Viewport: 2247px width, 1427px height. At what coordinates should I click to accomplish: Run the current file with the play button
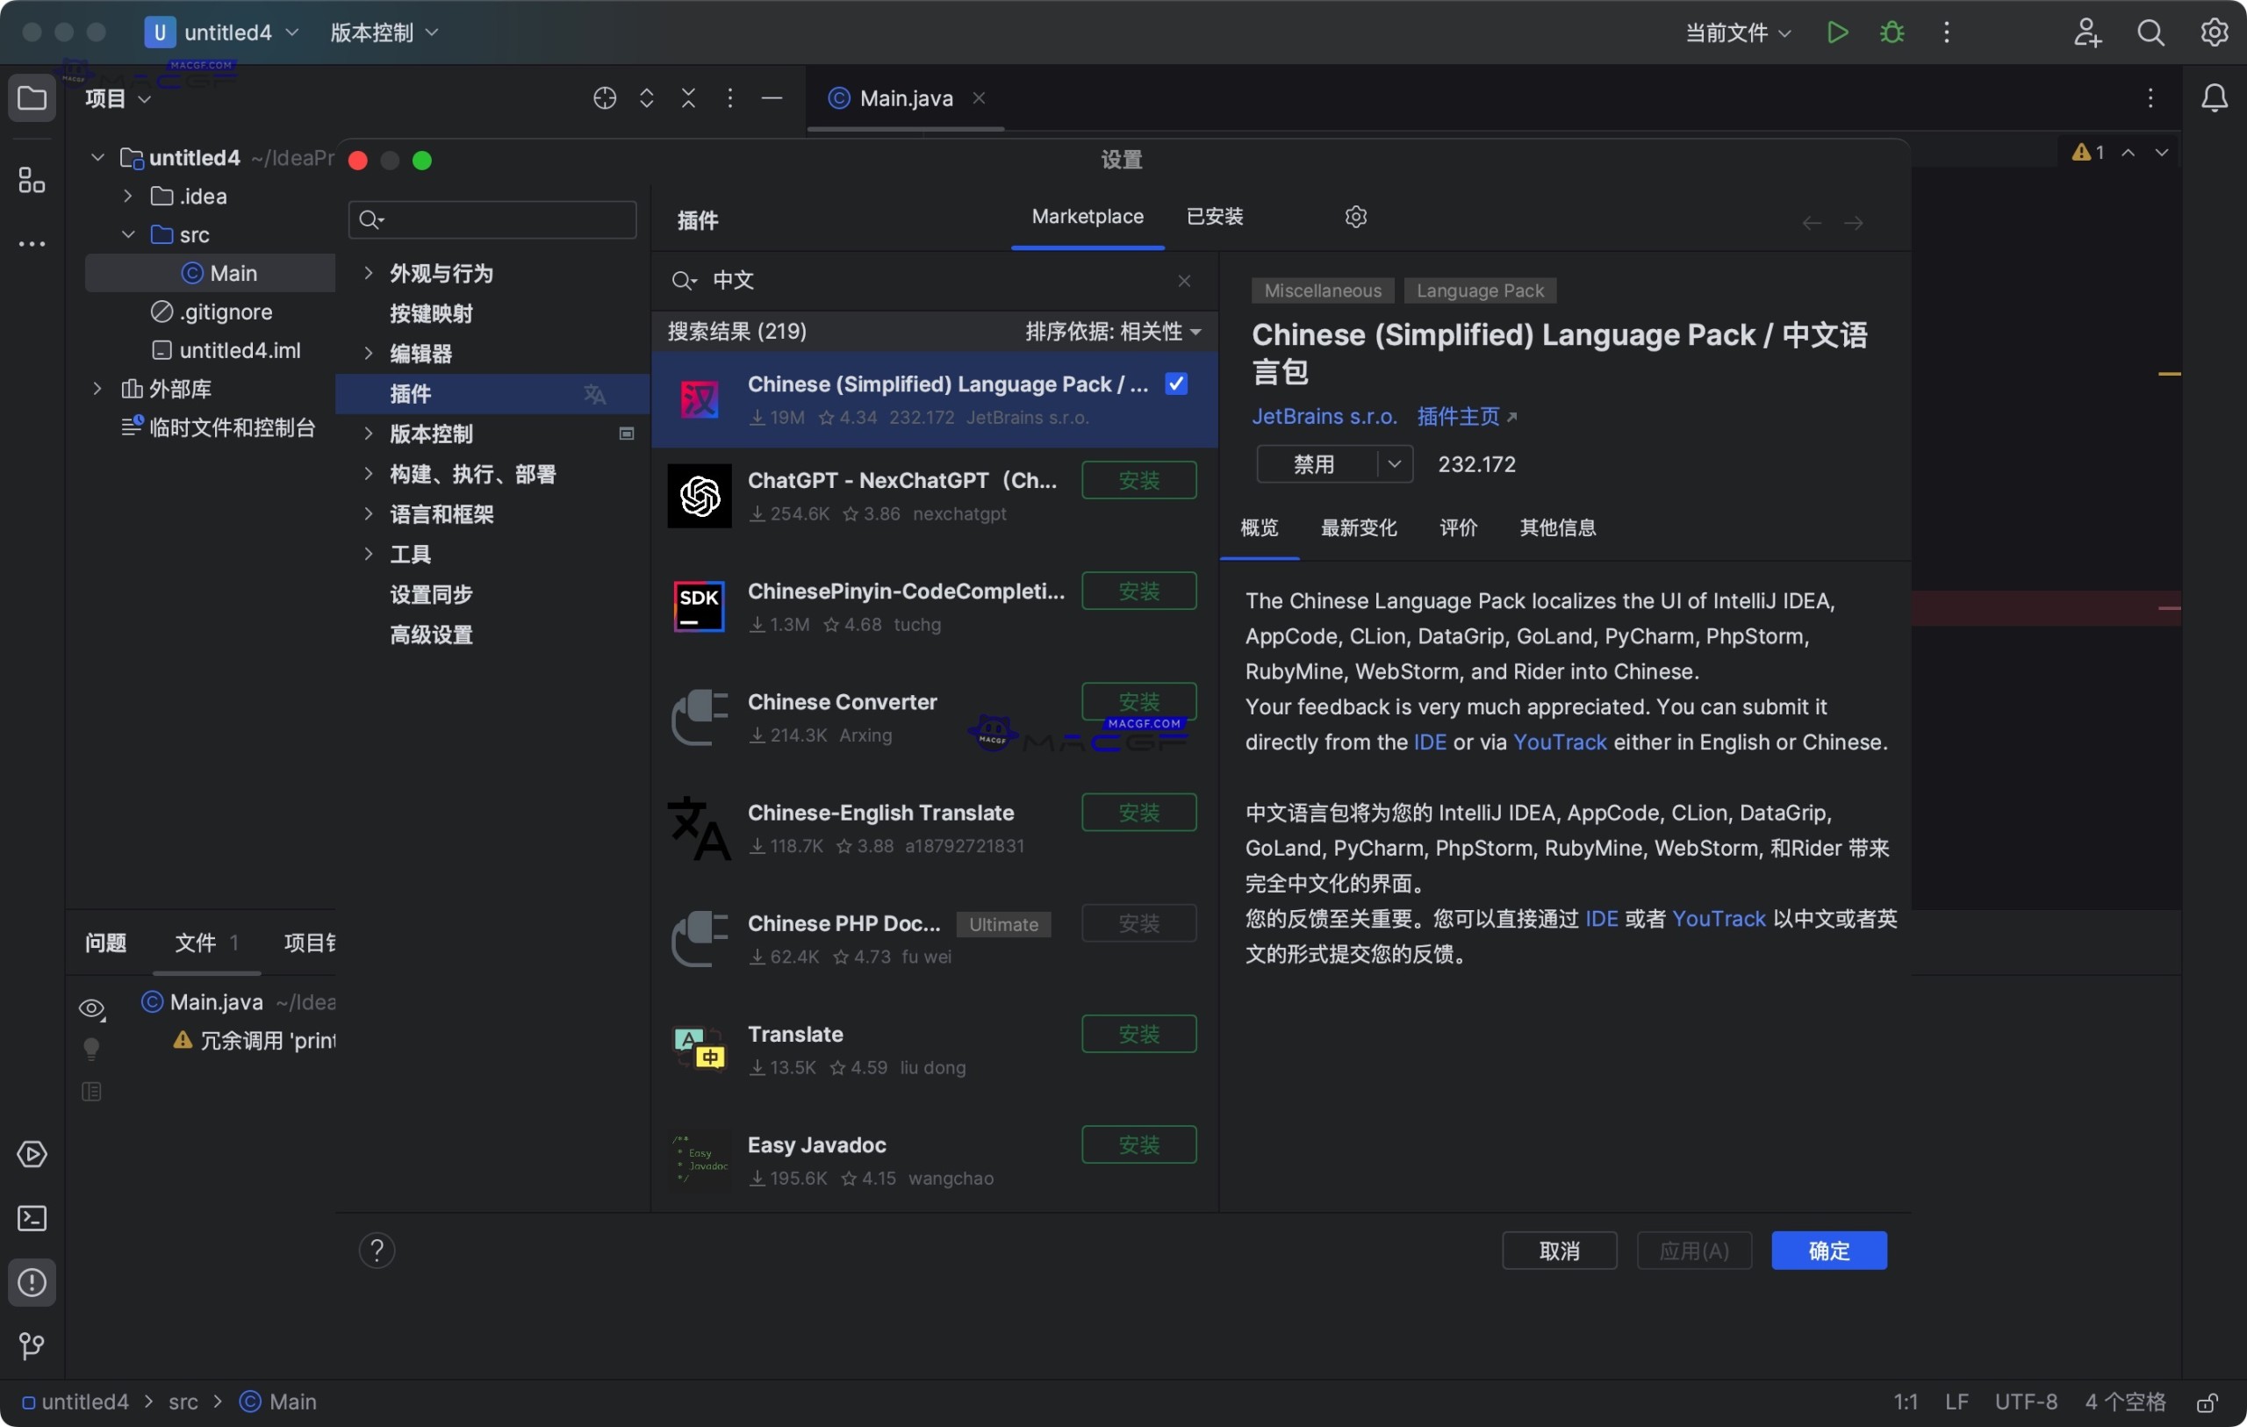pyautogui.click(x=1836, y=32)
